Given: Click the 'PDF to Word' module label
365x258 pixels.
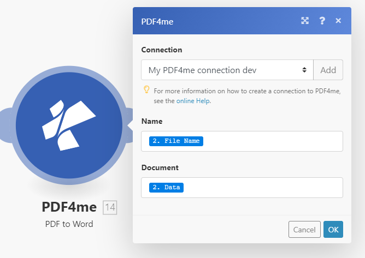Looking at the screenshot, I should click(x=69, y=224).
